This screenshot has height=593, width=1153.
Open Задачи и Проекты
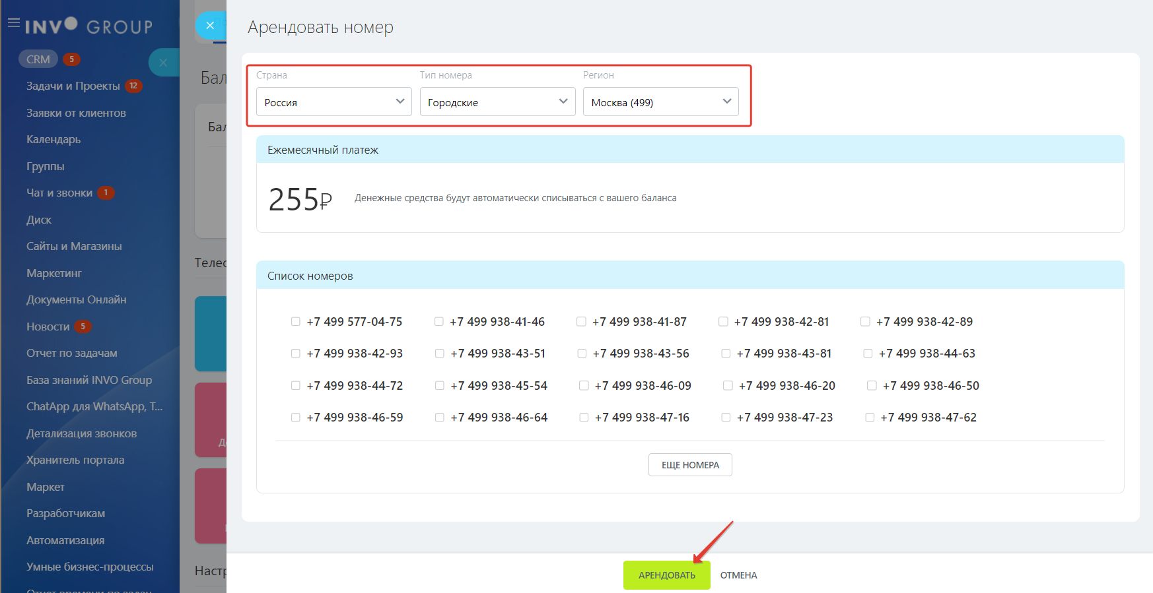tap(73, 86)
